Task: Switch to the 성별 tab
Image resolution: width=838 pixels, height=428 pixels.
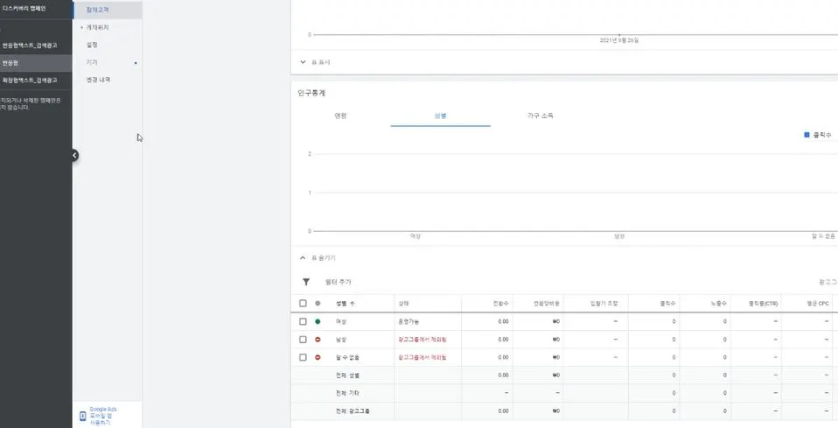Action: (440, 116)
